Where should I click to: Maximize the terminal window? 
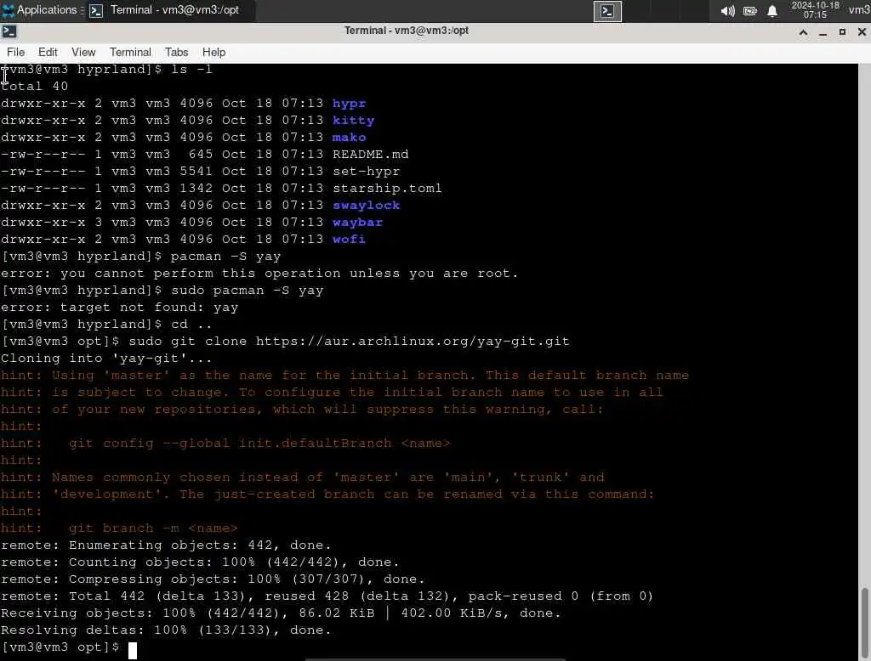tap(842, 32)
